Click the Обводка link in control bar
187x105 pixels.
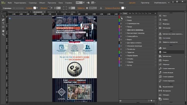44,8
